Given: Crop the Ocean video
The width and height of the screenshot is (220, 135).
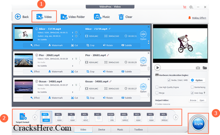Looking at the screenshot, I should 90,98.
